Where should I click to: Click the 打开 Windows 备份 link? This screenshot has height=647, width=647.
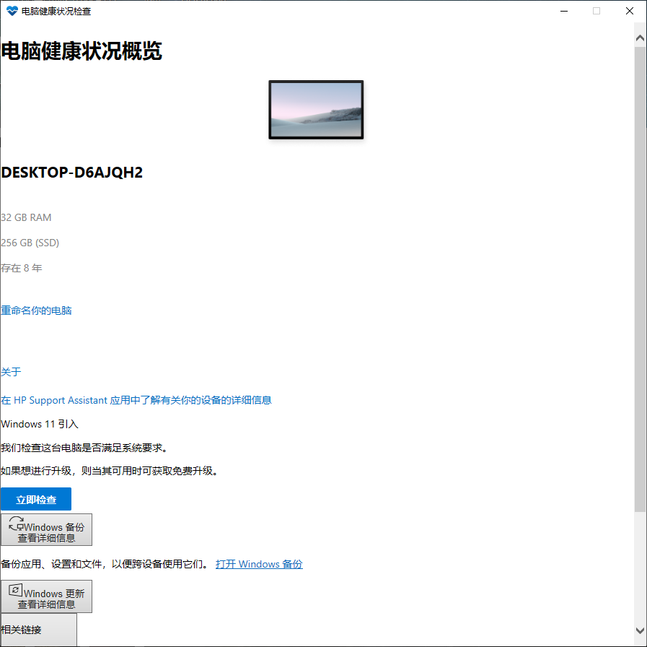click(x=259, y=564)
